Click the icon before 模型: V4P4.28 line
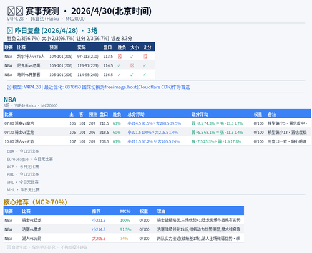The height and width of the screenshot is (253, 312). 9,87
